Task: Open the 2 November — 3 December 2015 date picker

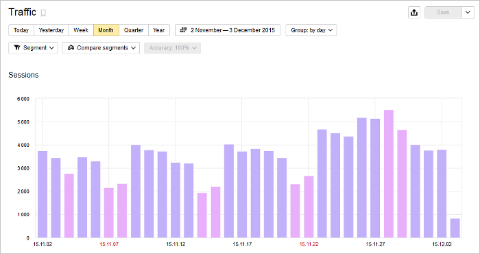Action: pos(228,30)
